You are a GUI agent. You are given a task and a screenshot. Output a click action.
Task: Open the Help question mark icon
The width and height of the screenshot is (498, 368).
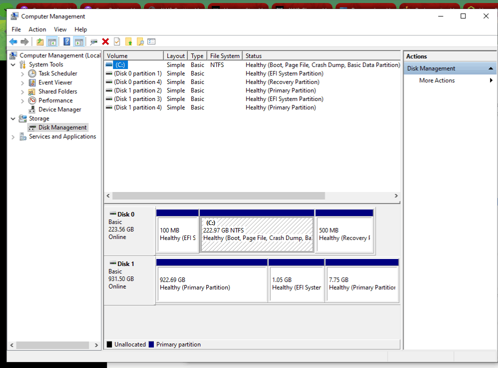tap(67, 41)
